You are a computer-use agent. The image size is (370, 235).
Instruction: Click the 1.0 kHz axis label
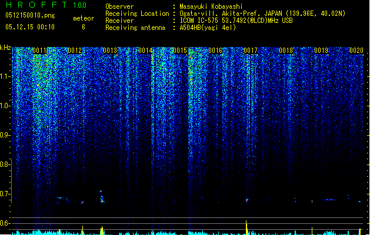tap(5, 106)
